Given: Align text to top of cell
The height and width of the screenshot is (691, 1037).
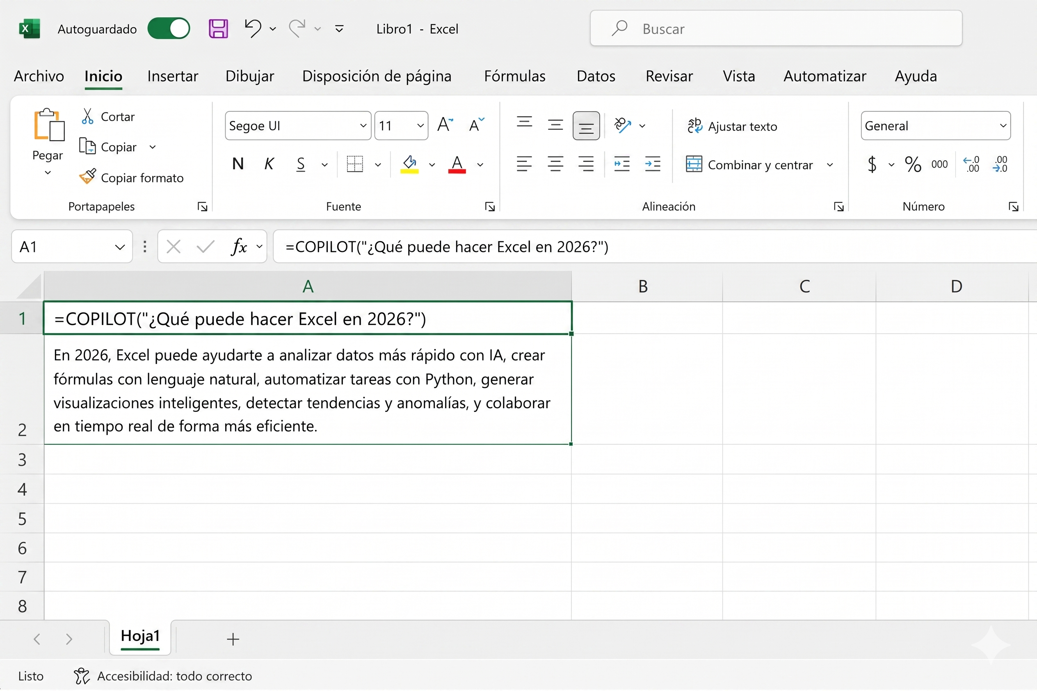Looking at the screenshot, I should pyautogui.click(x=524, y=122).
